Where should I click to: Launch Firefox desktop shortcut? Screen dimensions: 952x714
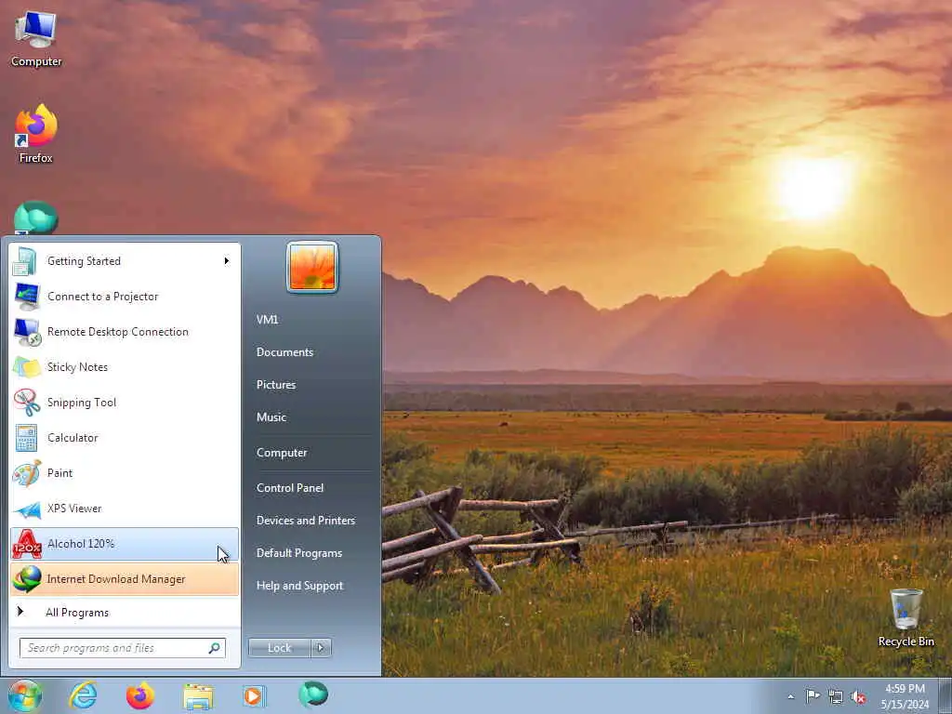36,134
